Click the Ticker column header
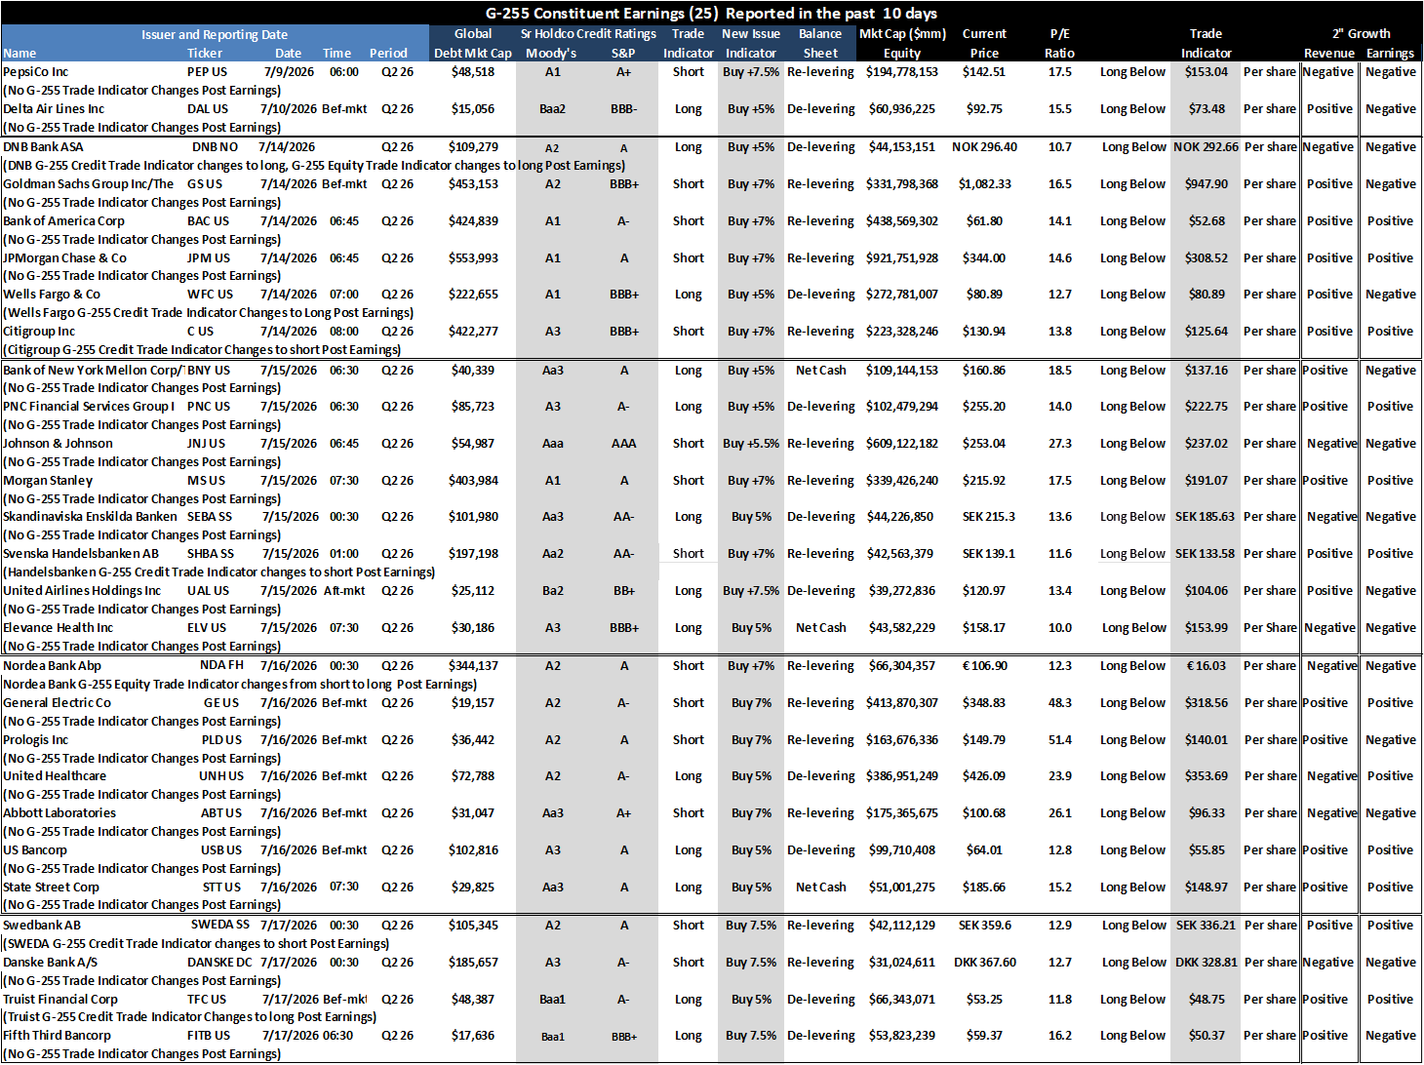The image size is (1424, 1065). 205,54
